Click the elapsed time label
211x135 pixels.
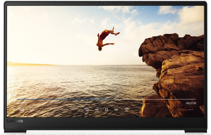point(21,103)
